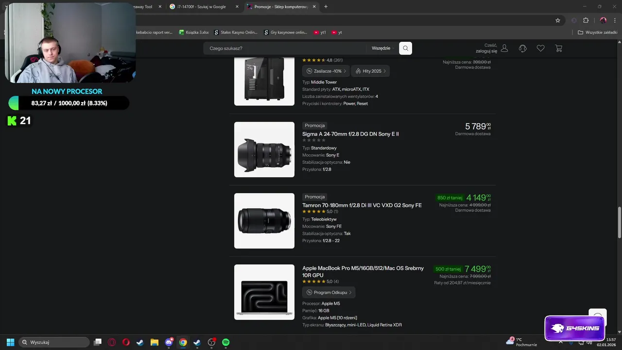Click the 4 149 zł Tamron price
Screen dimensions: 622x350
(479, 198)
